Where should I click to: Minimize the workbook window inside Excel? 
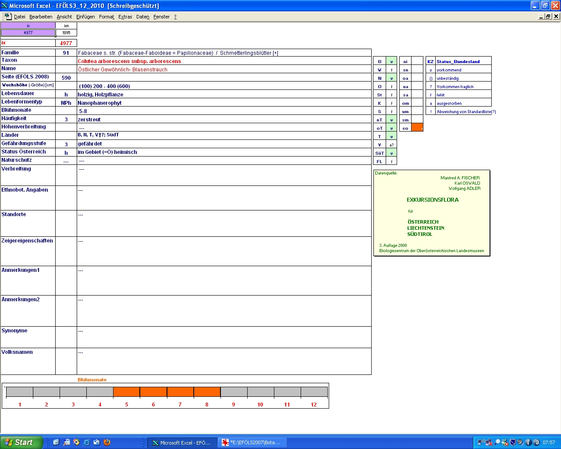(541, 16)
